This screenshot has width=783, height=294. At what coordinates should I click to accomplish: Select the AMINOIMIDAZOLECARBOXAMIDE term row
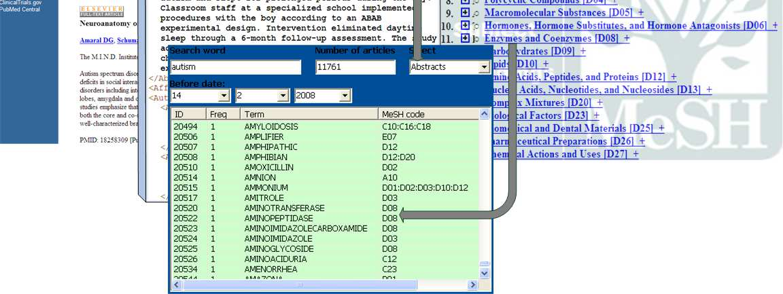pos(325,229)
